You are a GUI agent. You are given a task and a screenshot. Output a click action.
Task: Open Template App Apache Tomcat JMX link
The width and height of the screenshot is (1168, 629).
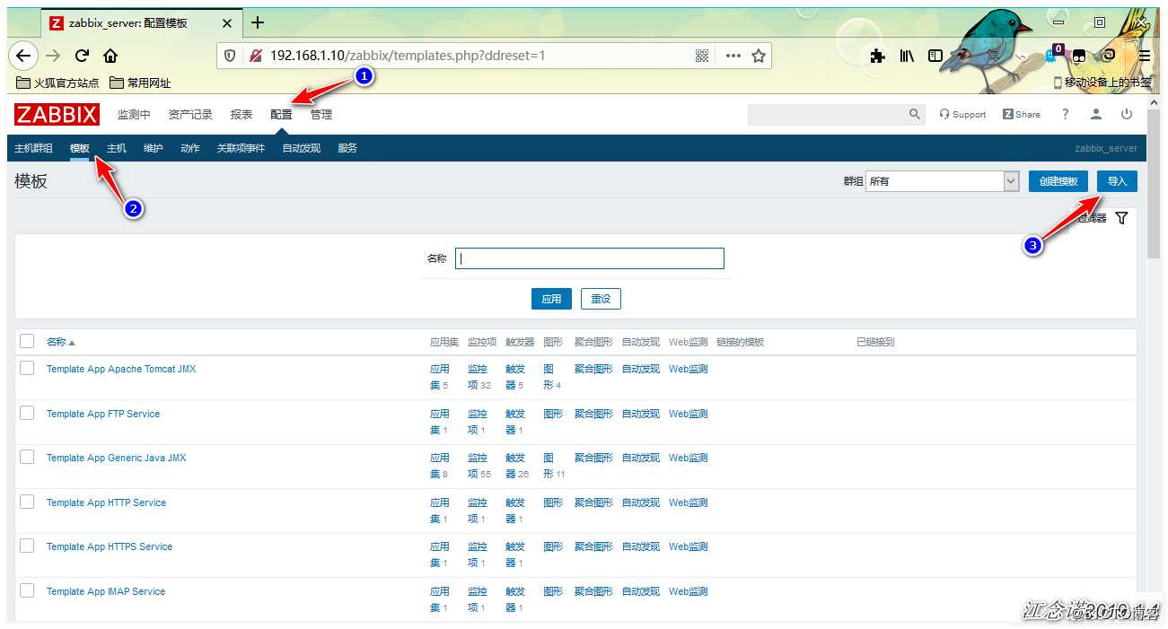tap(121, 369)
